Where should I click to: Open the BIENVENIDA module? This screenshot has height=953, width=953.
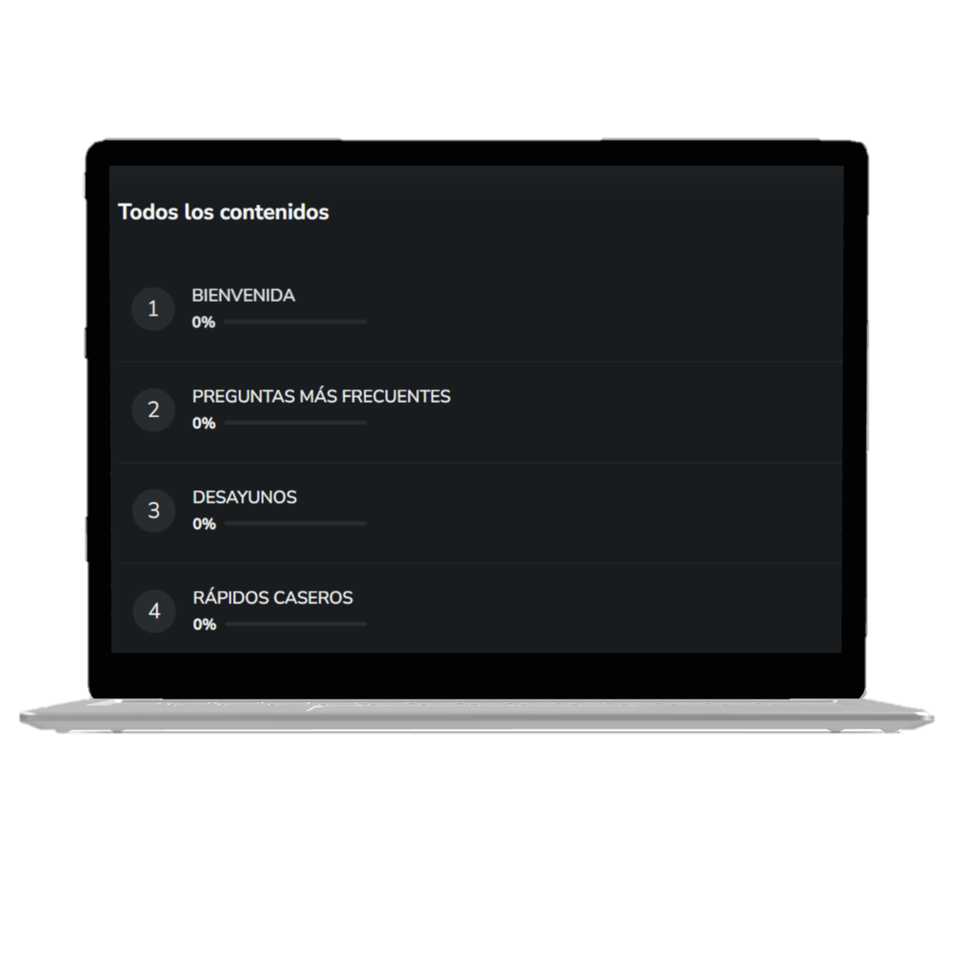(243, 295)
